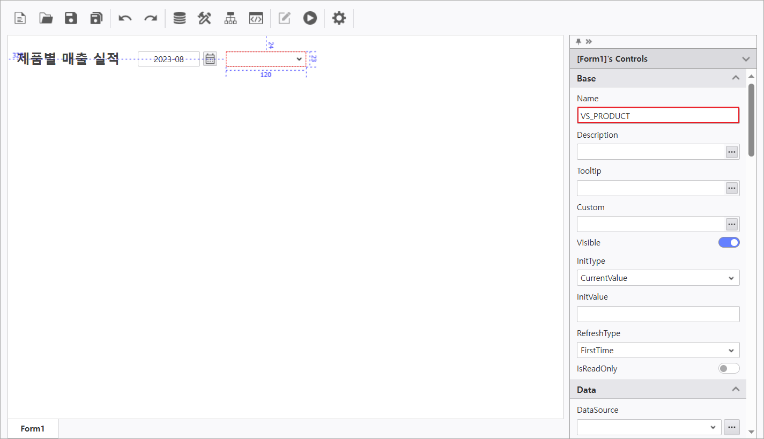Collapse the panel with double-arrow icon
Viewport: 764px width, 439px height.
(x=589, y=41)
